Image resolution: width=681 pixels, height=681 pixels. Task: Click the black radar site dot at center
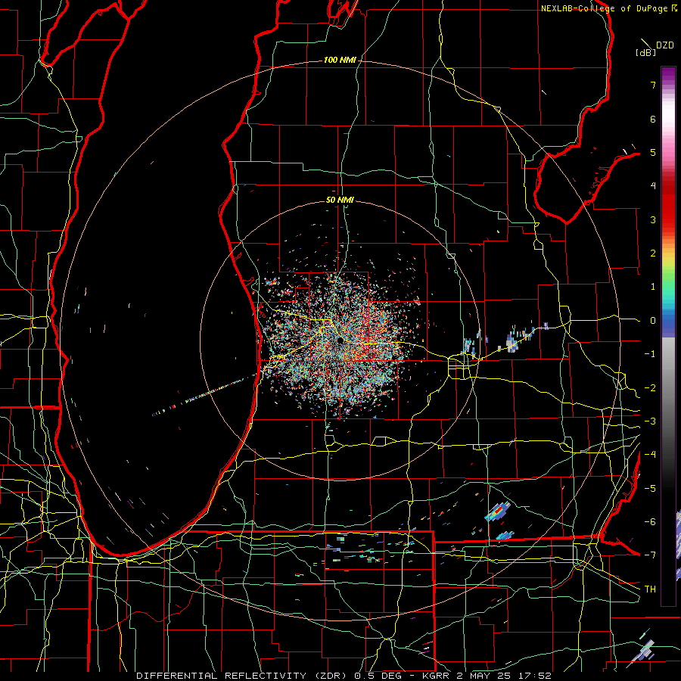tap(340, 340)
